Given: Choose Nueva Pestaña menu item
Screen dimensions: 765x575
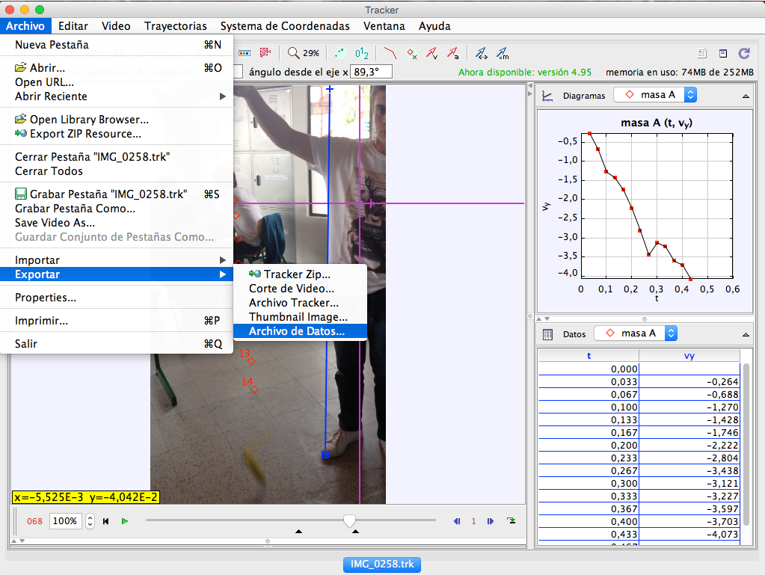Looking at the screenshot, I should click(x=117, y=44).
